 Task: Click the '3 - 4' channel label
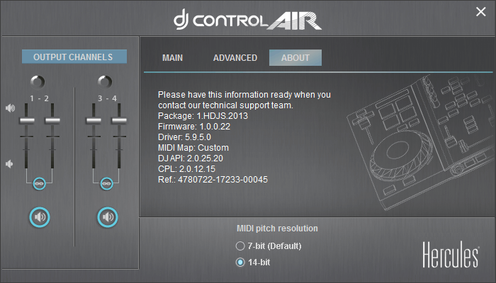(x=107, y=98)
